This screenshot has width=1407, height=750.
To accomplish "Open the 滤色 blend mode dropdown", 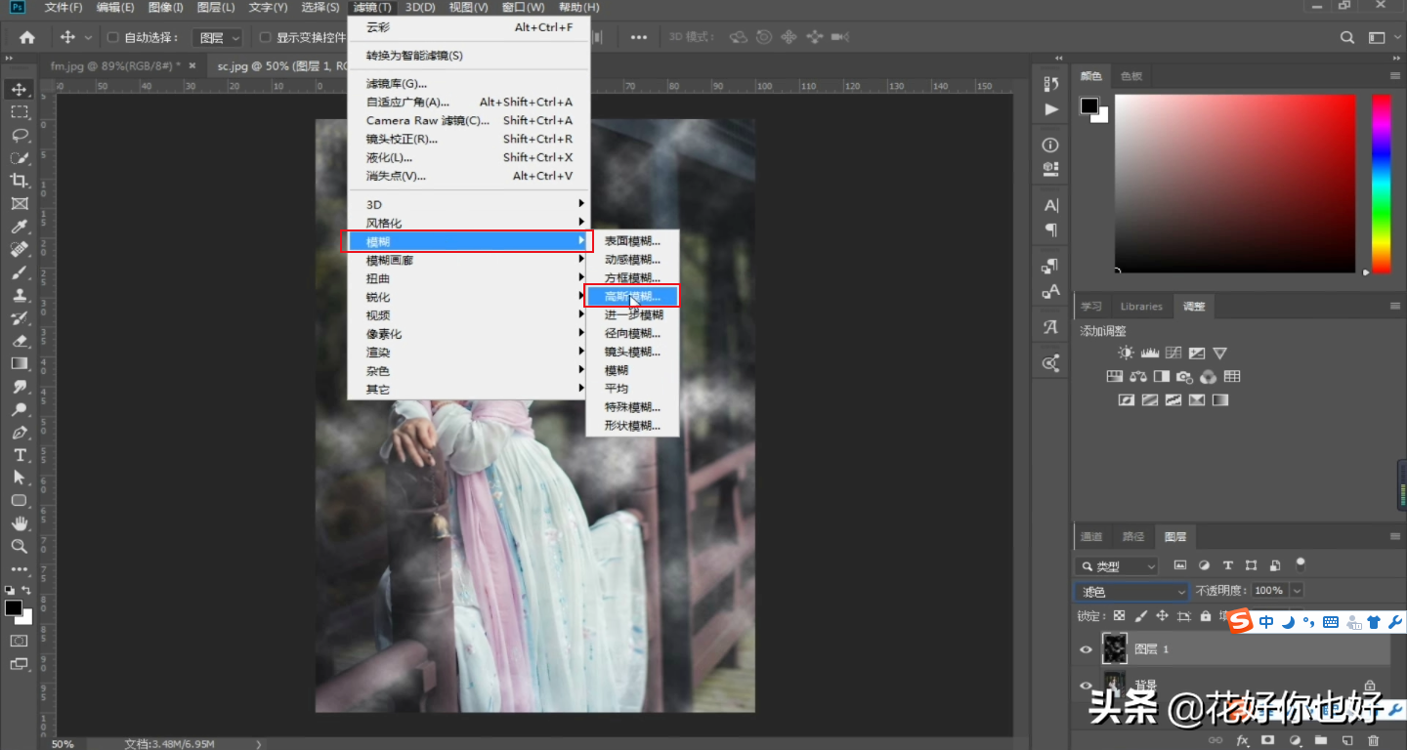I will click(1131, 591).
